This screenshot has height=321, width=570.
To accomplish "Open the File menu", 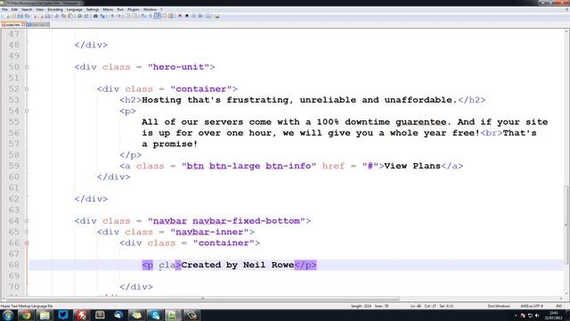I will pos(4,10).
